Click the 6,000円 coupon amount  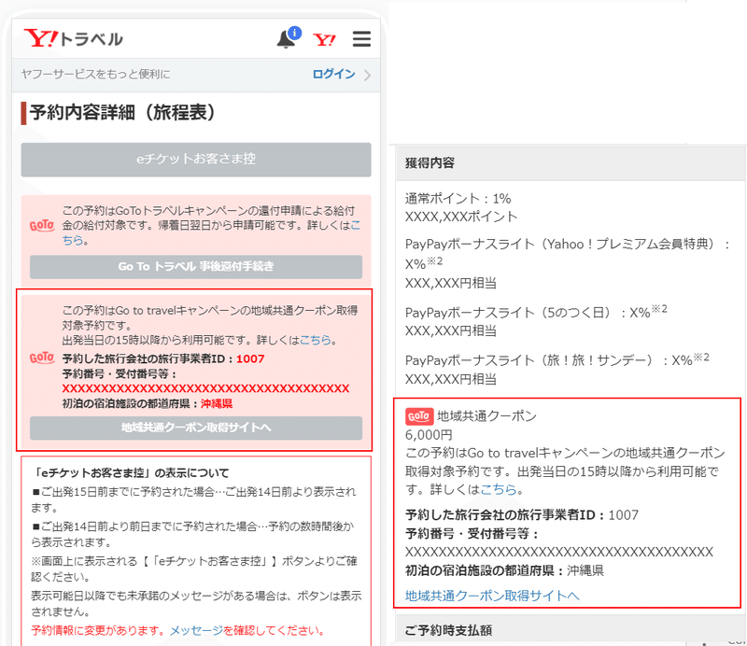coord(429,435)
